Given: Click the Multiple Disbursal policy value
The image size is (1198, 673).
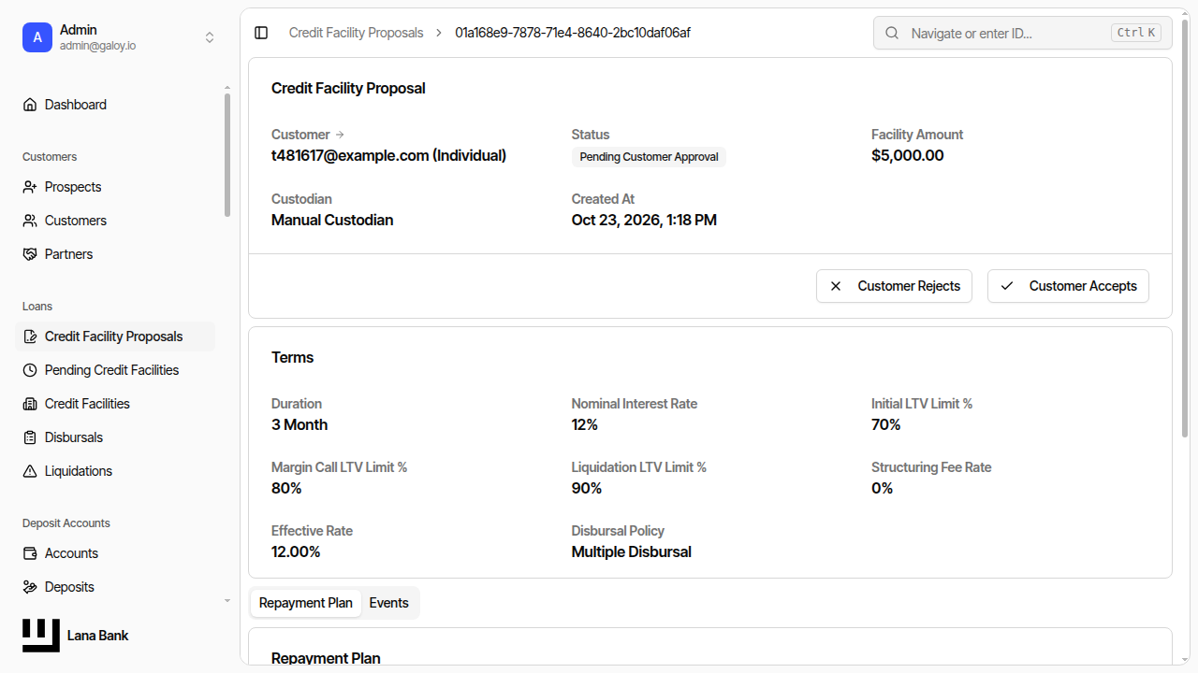Looking at the screenshot, I should coord(632,551).
